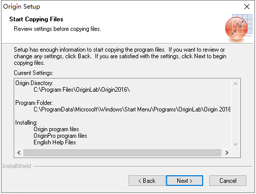
Task: Click the Origin Setup title bar
Action: pos(118,7)
